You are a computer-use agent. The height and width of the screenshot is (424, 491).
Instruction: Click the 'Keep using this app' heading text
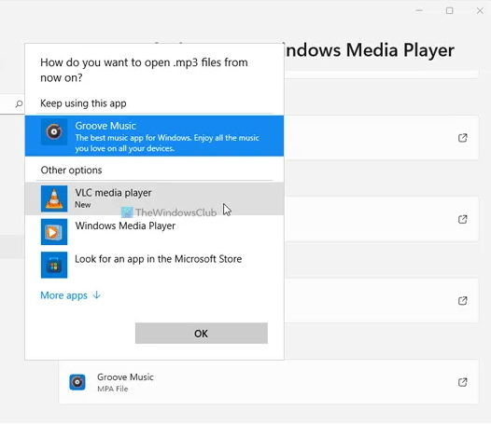[83, 103]
